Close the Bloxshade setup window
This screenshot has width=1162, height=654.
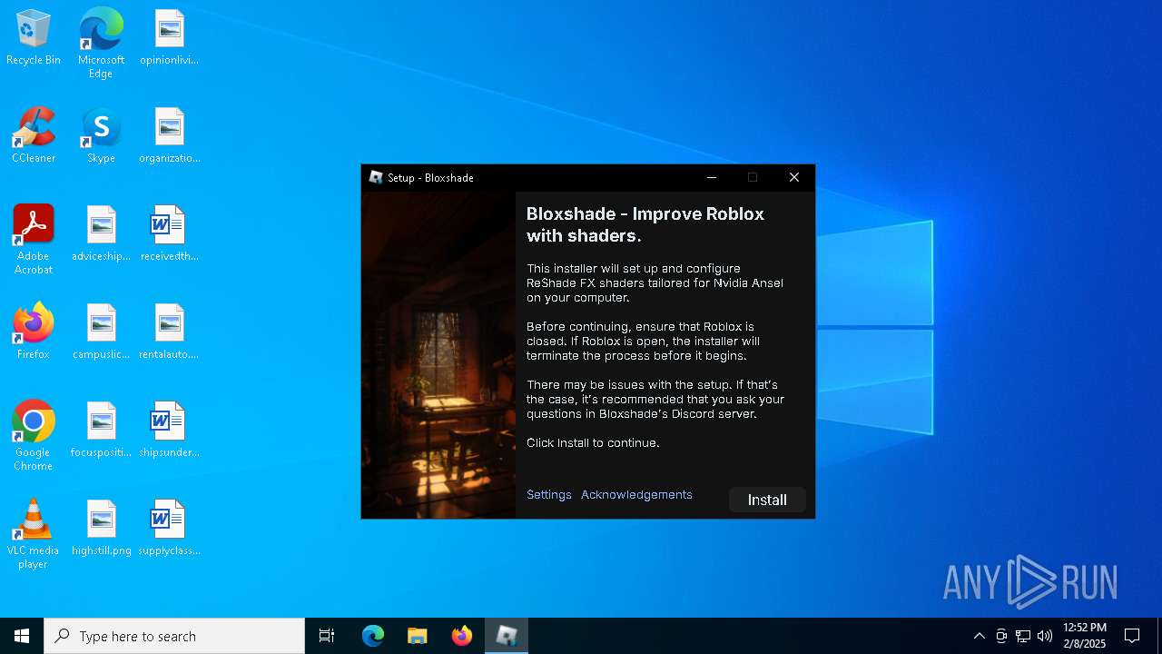click(794, 177)
